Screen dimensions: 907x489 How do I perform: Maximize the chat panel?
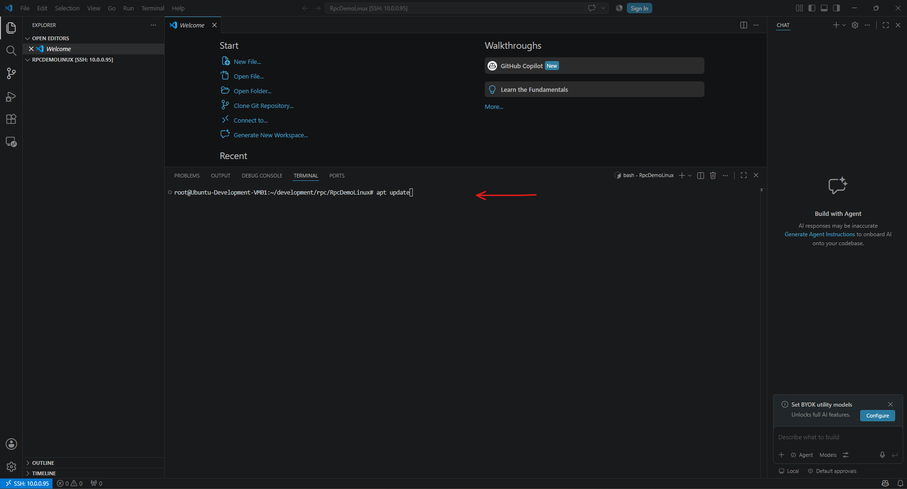click(x=886, y=25)
